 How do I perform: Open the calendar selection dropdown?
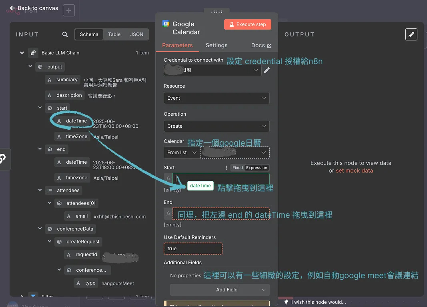235,152
